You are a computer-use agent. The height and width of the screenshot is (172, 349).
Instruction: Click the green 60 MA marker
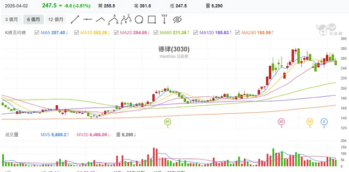[x=168, y=122]
